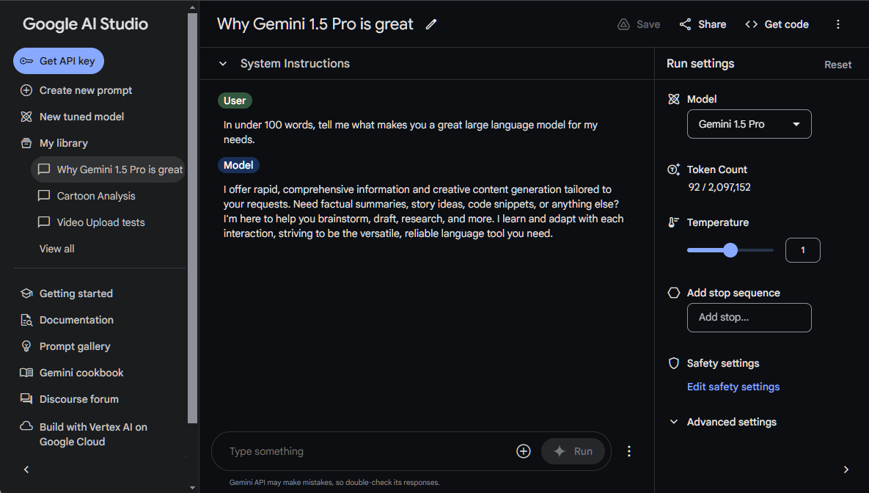Open Cartoon Analysis from library
Screen dimensions: 869x493
[x=96, y=196]
